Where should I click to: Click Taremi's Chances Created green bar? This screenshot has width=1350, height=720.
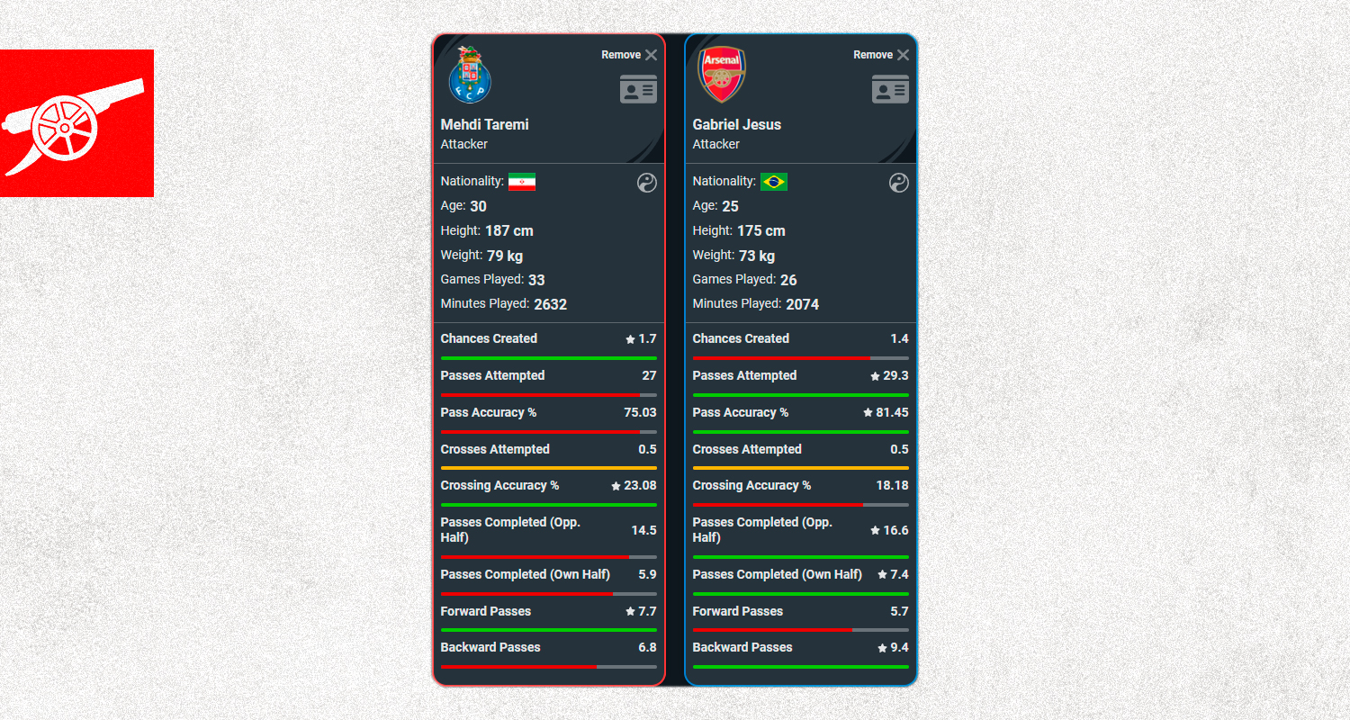549,358
